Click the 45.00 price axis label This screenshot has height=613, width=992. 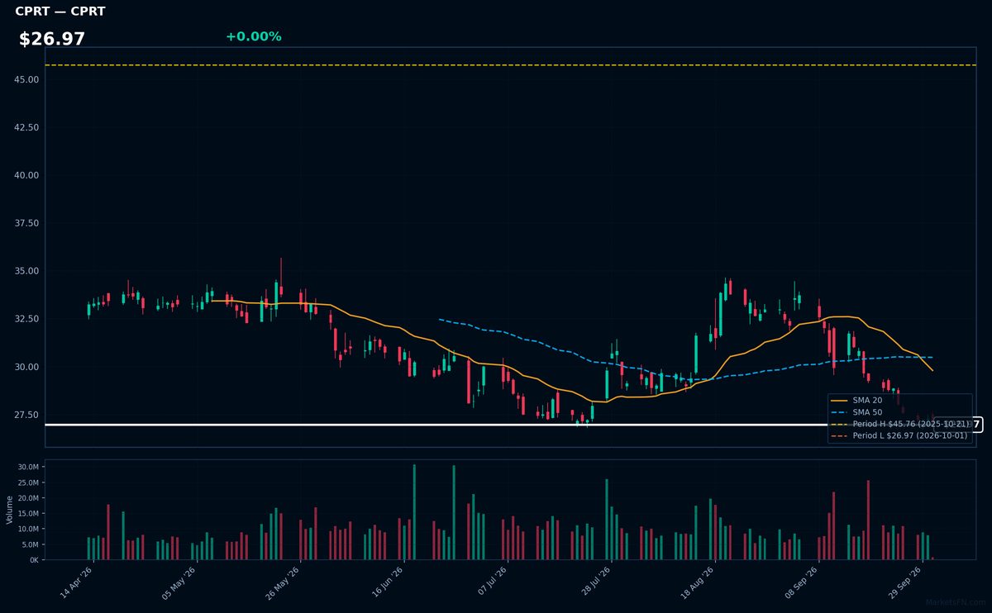(27, 79)
